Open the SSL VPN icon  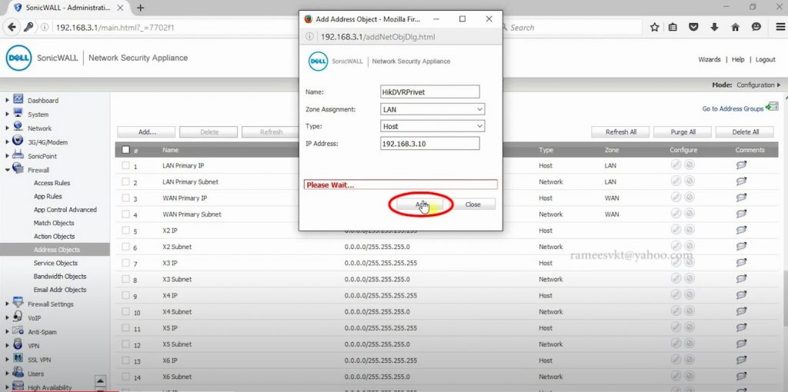18,358
